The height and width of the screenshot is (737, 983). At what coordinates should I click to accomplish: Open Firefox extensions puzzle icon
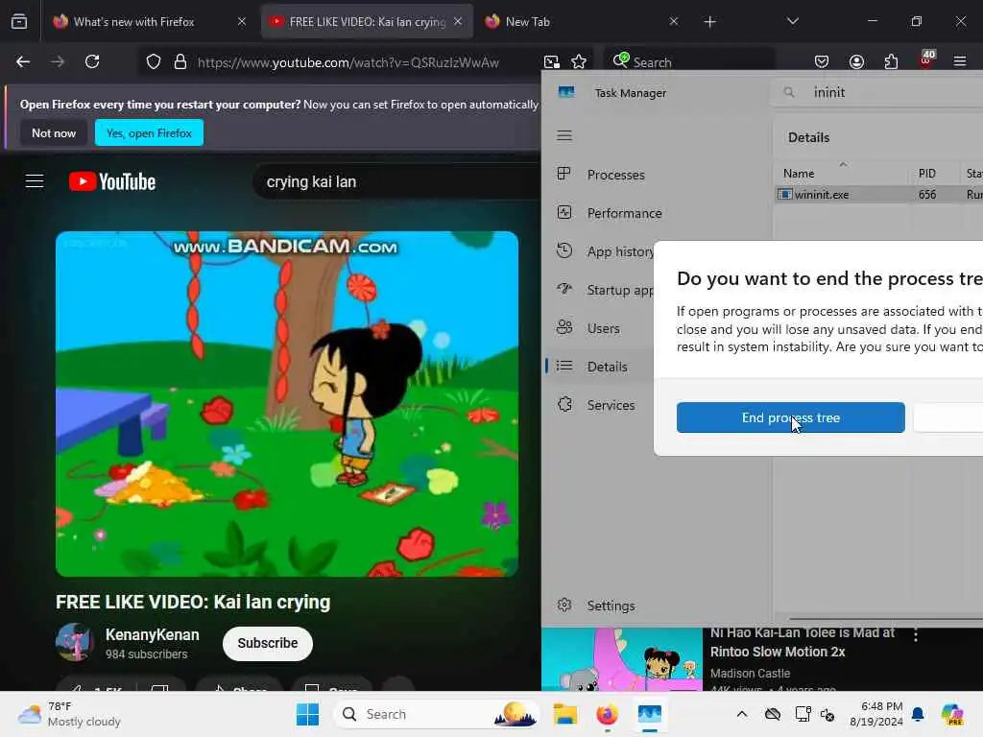point(891,61)
